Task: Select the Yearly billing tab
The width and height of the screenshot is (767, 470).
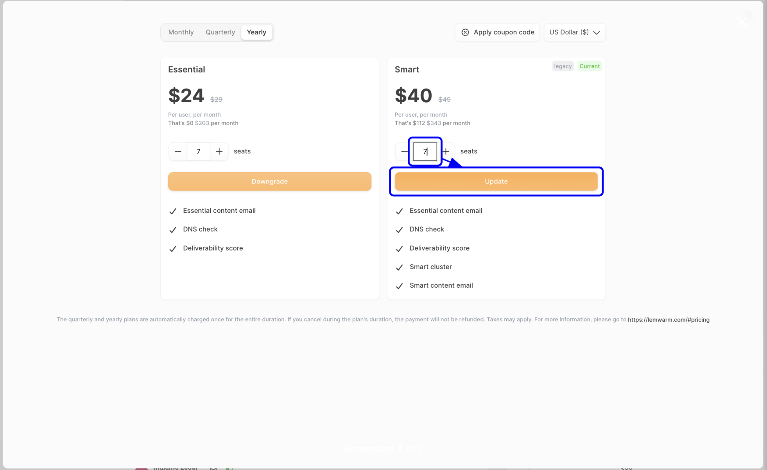Action: tap(256, 32)
